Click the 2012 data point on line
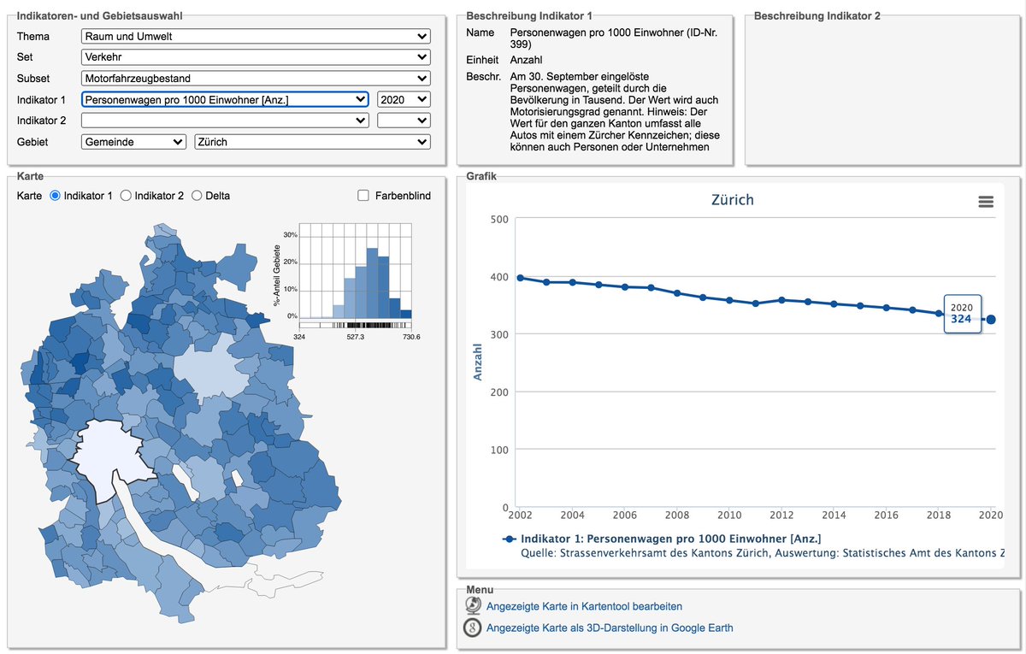 point(781,300)
